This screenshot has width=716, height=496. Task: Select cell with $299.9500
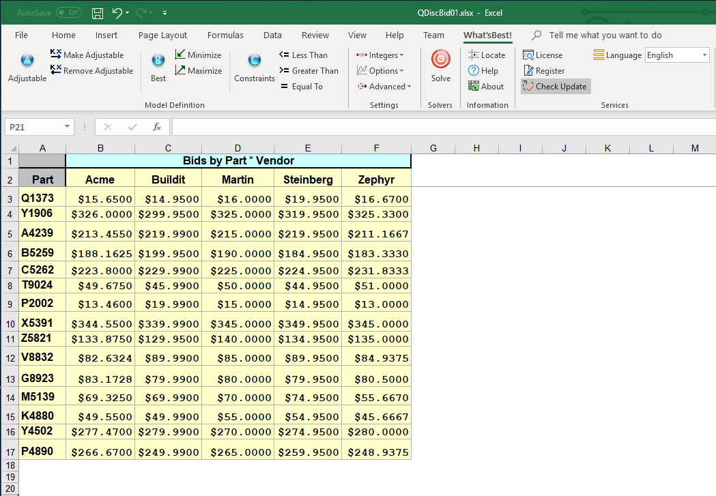(x=169, y=214)
